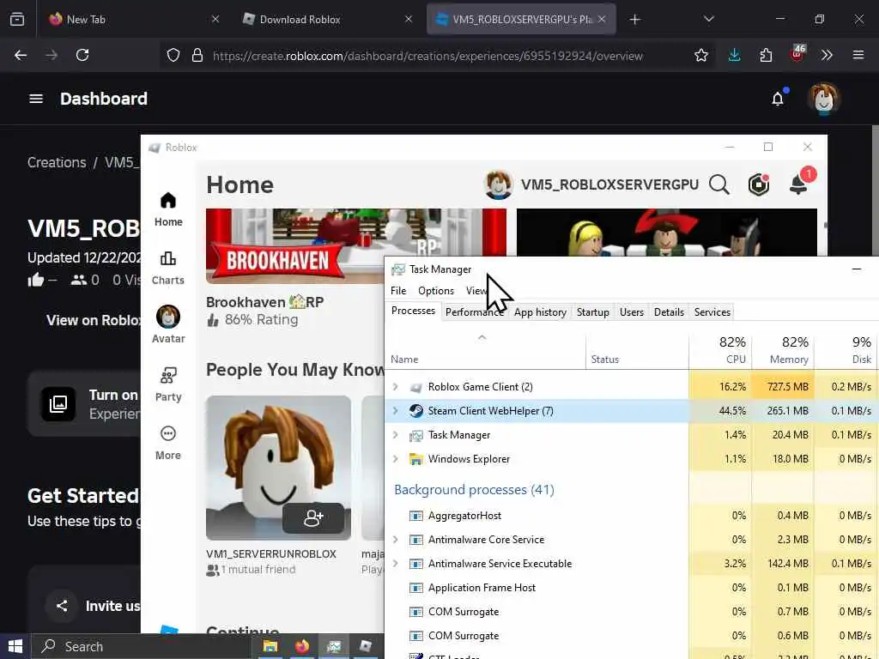
Task: Expand Task Manager process row
Action: click(395, 435)
